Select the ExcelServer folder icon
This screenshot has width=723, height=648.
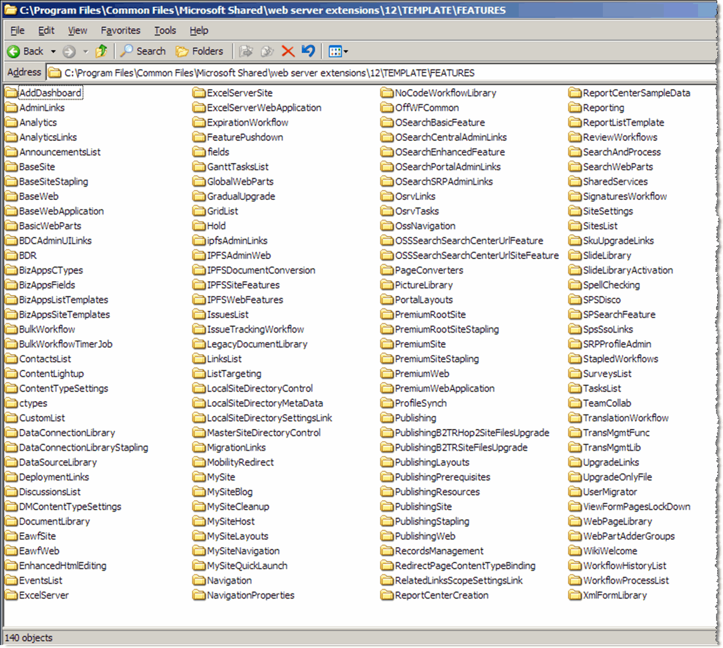pos(11,595)
